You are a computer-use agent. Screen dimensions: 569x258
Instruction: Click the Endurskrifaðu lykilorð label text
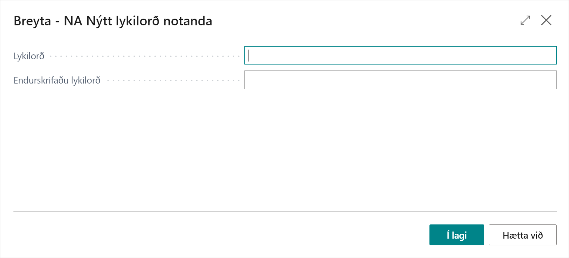pos(57,81)
